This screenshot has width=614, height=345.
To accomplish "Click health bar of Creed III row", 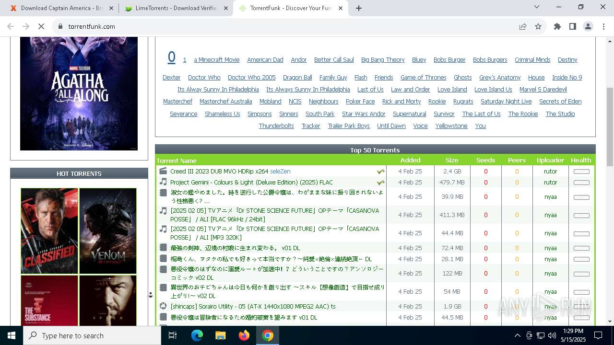I will tap(581, 172).
